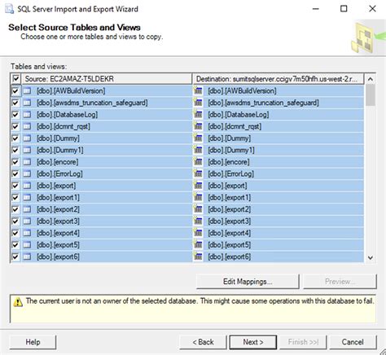386x355 pixels.
Task: Click the source table icon for [dbo].[export3]
Action: [x=27, y=221]
